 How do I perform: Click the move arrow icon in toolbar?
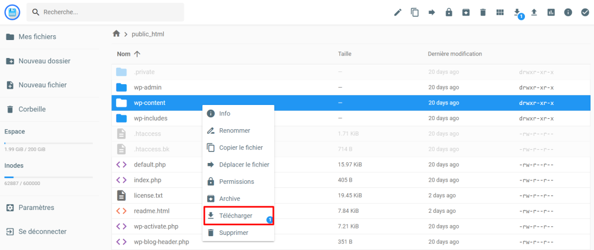(x=432, y=12)
